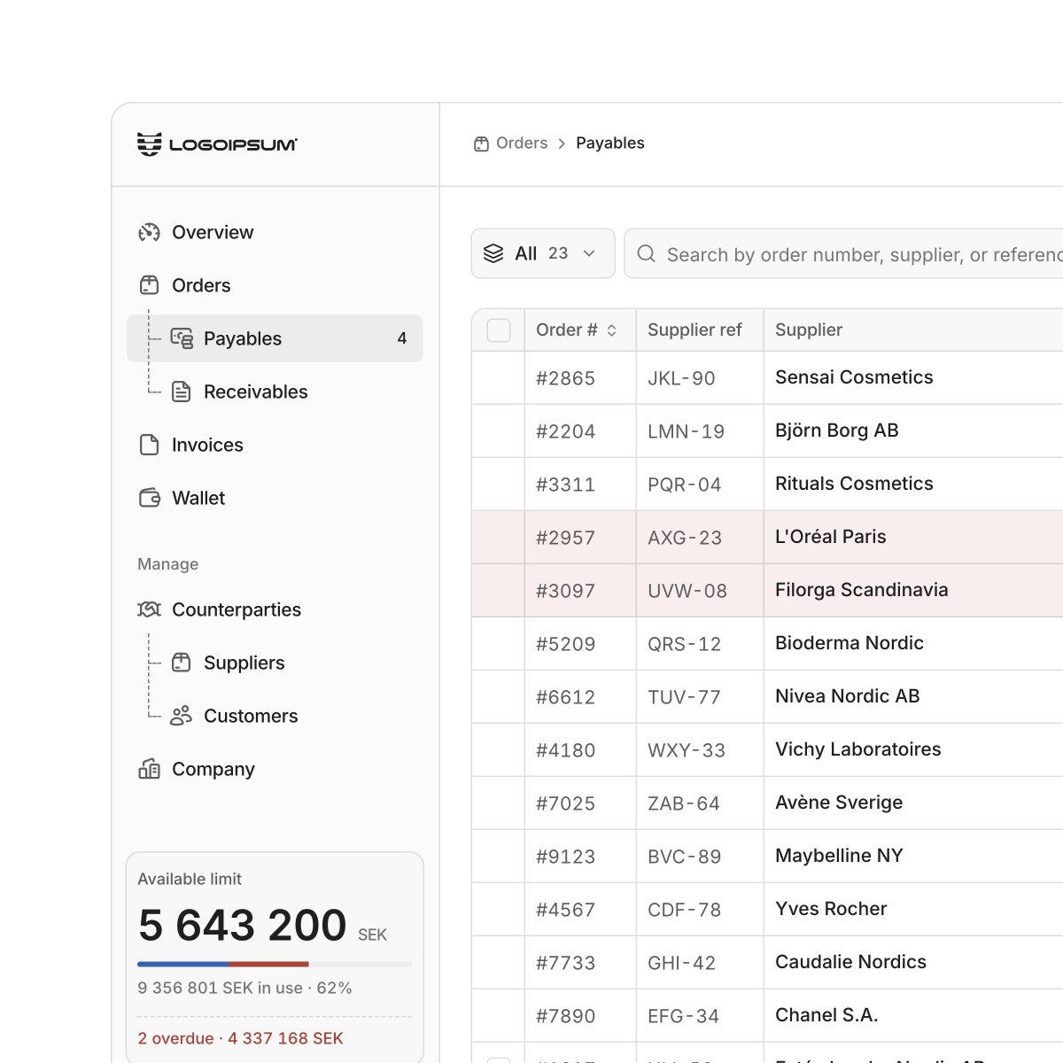This screenshot has height=1063, width=1063.
Task: Click highlighted order #3097
Action: pos(565,591)
